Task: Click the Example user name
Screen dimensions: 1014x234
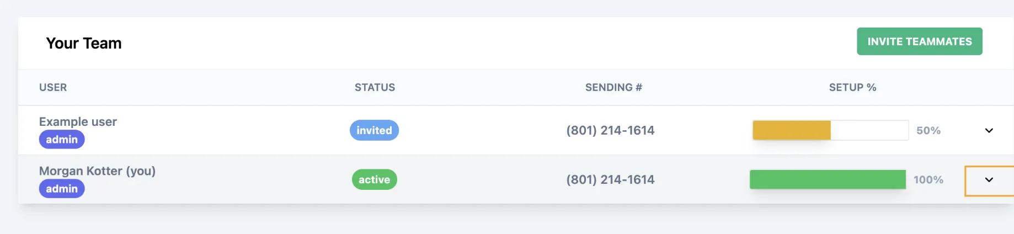Action: (78, 121)
